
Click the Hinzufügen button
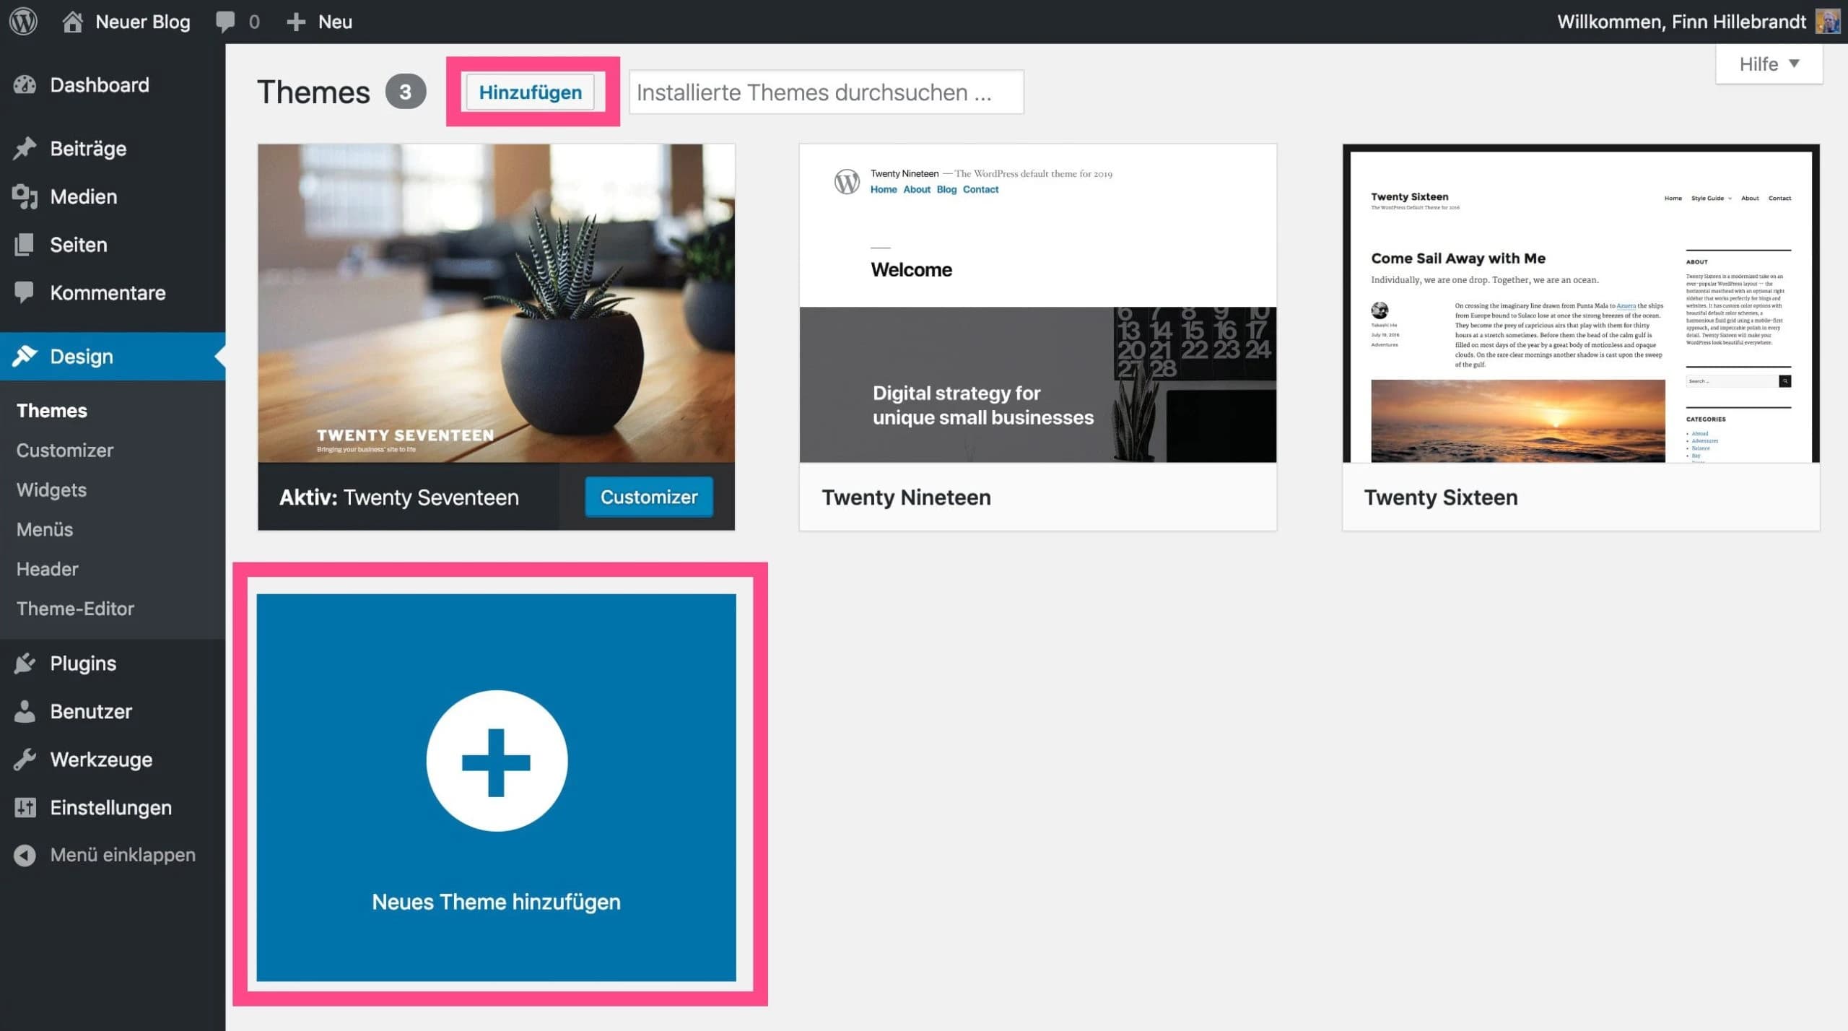coord(530,92)
